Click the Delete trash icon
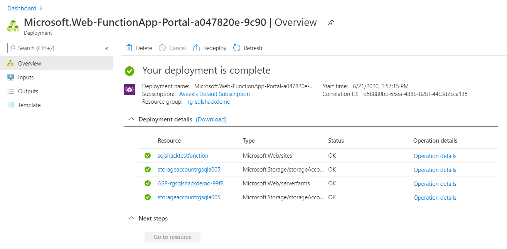 130,48
